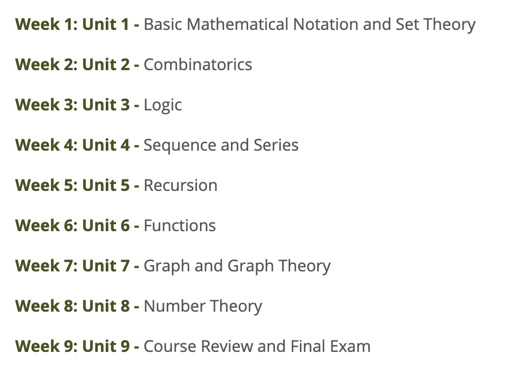Select the Combinatorics unit title
Screen dimensions: 509x368
click(x=198, y=64)
